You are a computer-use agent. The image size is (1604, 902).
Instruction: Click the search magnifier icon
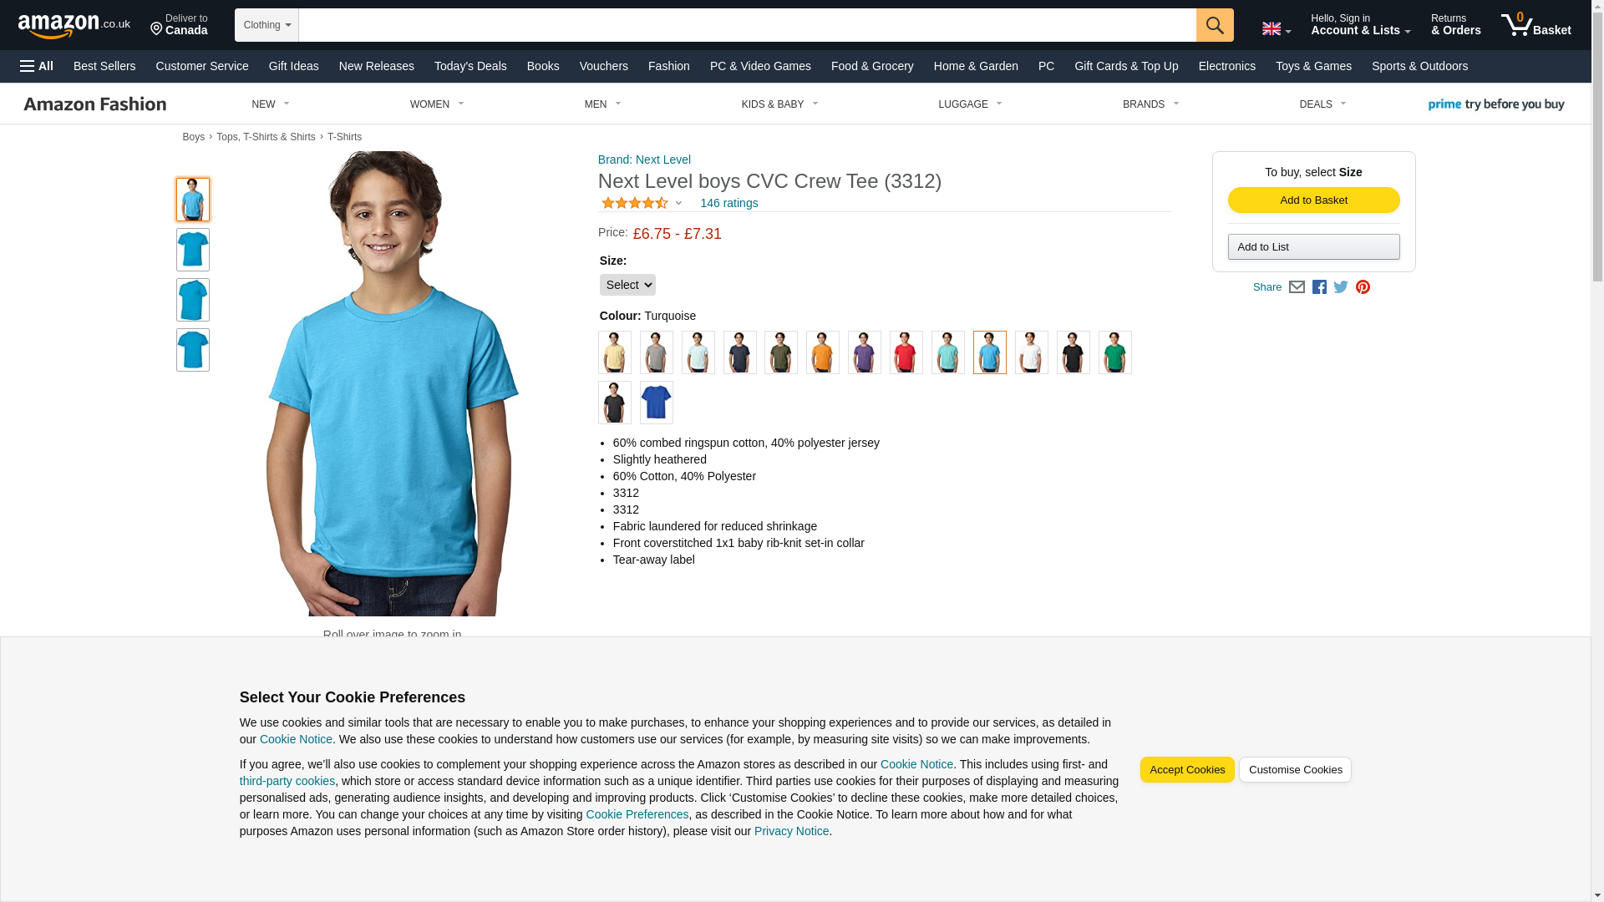pyautogui.click(x=1215, y=25)
